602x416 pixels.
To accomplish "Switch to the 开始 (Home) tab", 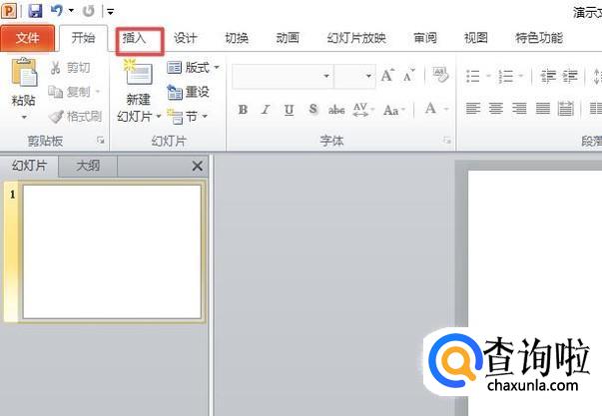I will 83,38.
